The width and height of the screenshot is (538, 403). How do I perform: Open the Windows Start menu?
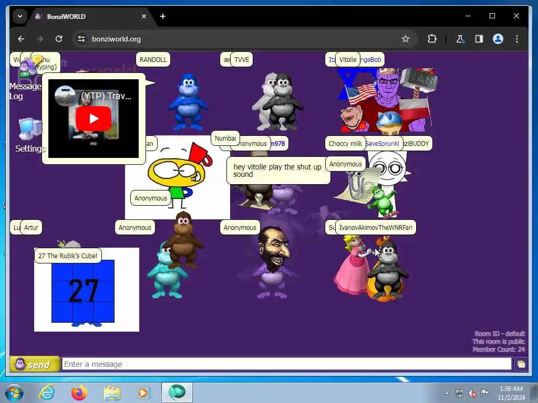[14, 393]
